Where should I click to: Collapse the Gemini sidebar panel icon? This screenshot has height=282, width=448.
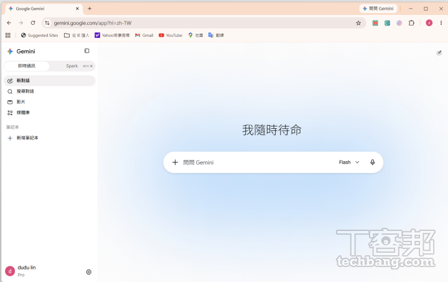87,51
